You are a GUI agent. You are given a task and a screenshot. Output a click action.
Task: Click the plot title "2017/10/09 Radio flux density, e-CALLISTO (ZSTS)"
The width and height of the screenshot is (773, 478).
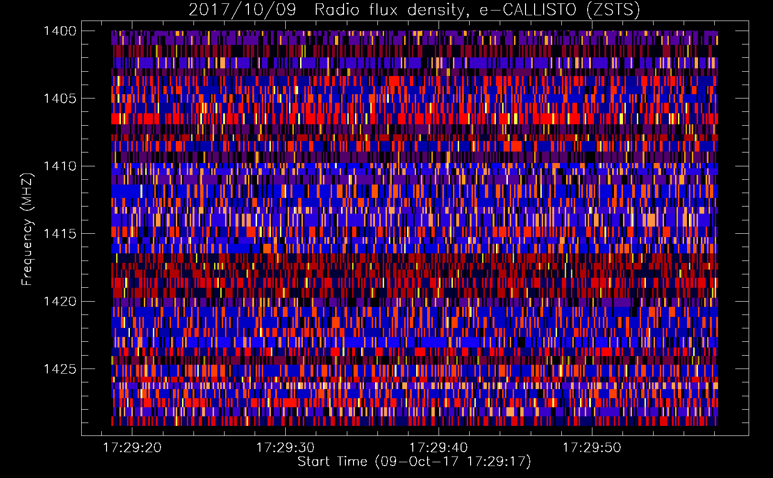click(414, 10)
